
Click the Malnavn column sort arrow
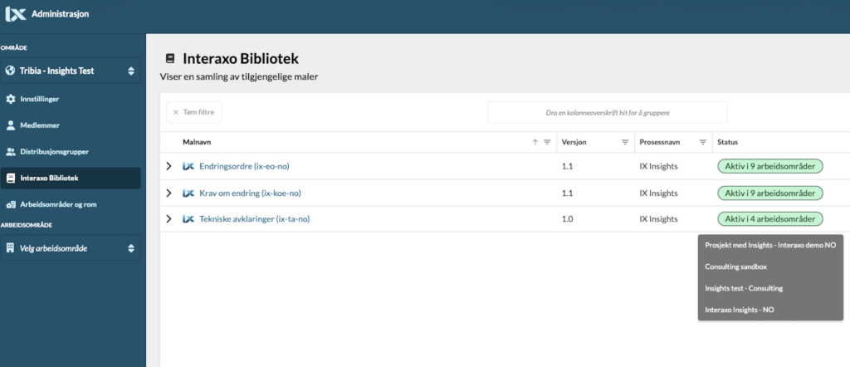coord(535,142)
